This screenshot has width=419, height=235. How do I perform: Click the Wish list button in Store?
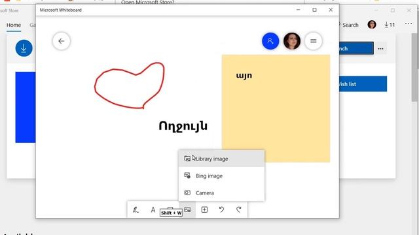click(363, 84)
